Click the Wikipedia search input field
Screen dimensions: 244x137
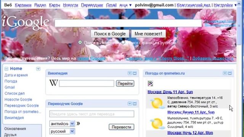tap(87, 83)
